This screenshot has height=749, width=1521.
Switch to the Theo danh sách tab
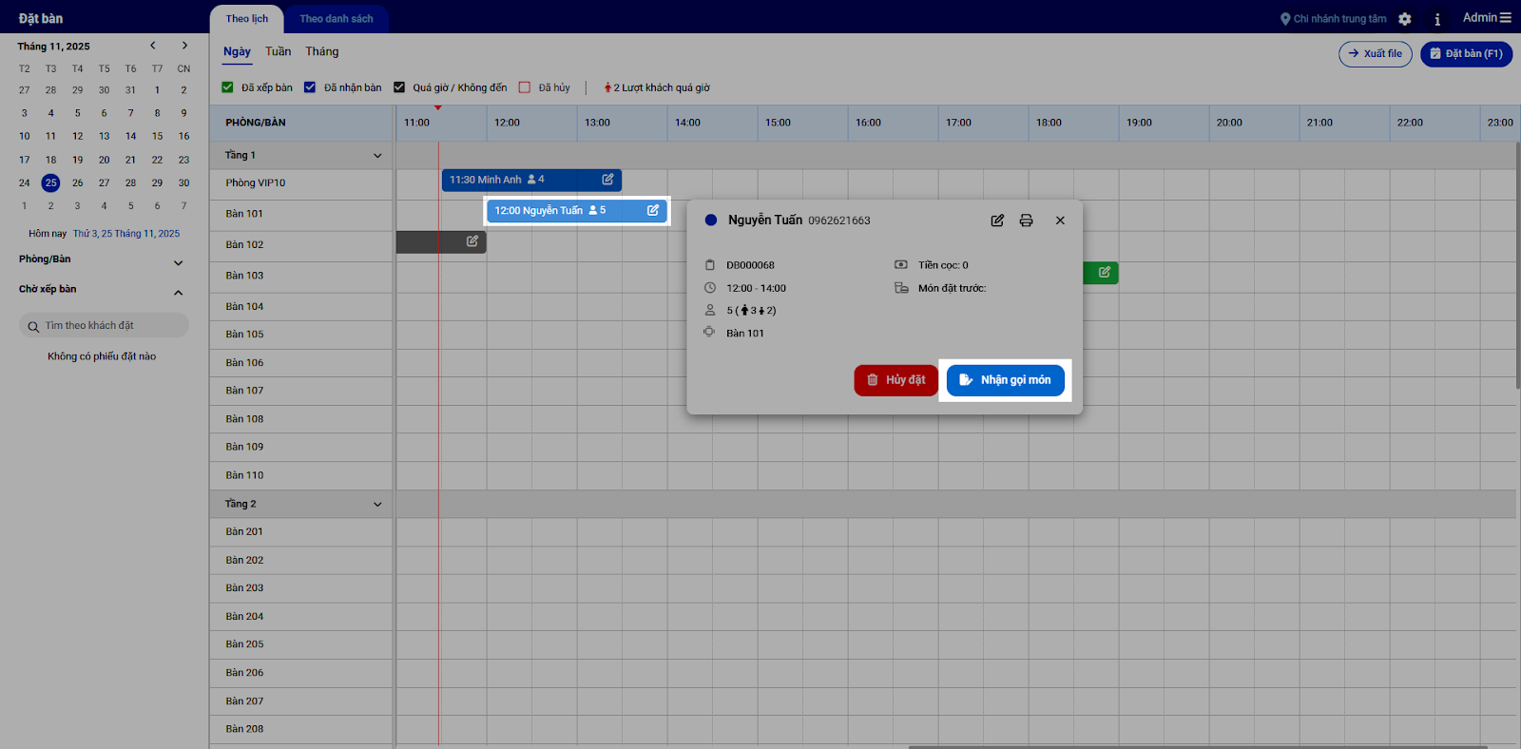coord(337,19)
